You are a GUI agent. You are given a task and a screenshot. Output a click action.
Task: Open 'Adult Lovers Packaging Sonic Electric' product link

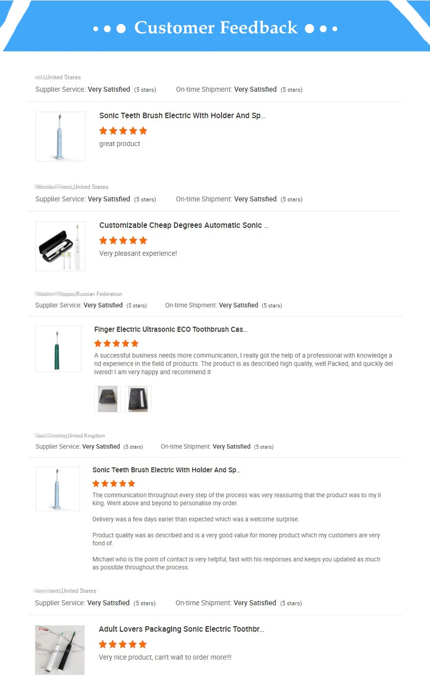coord(181,629)
